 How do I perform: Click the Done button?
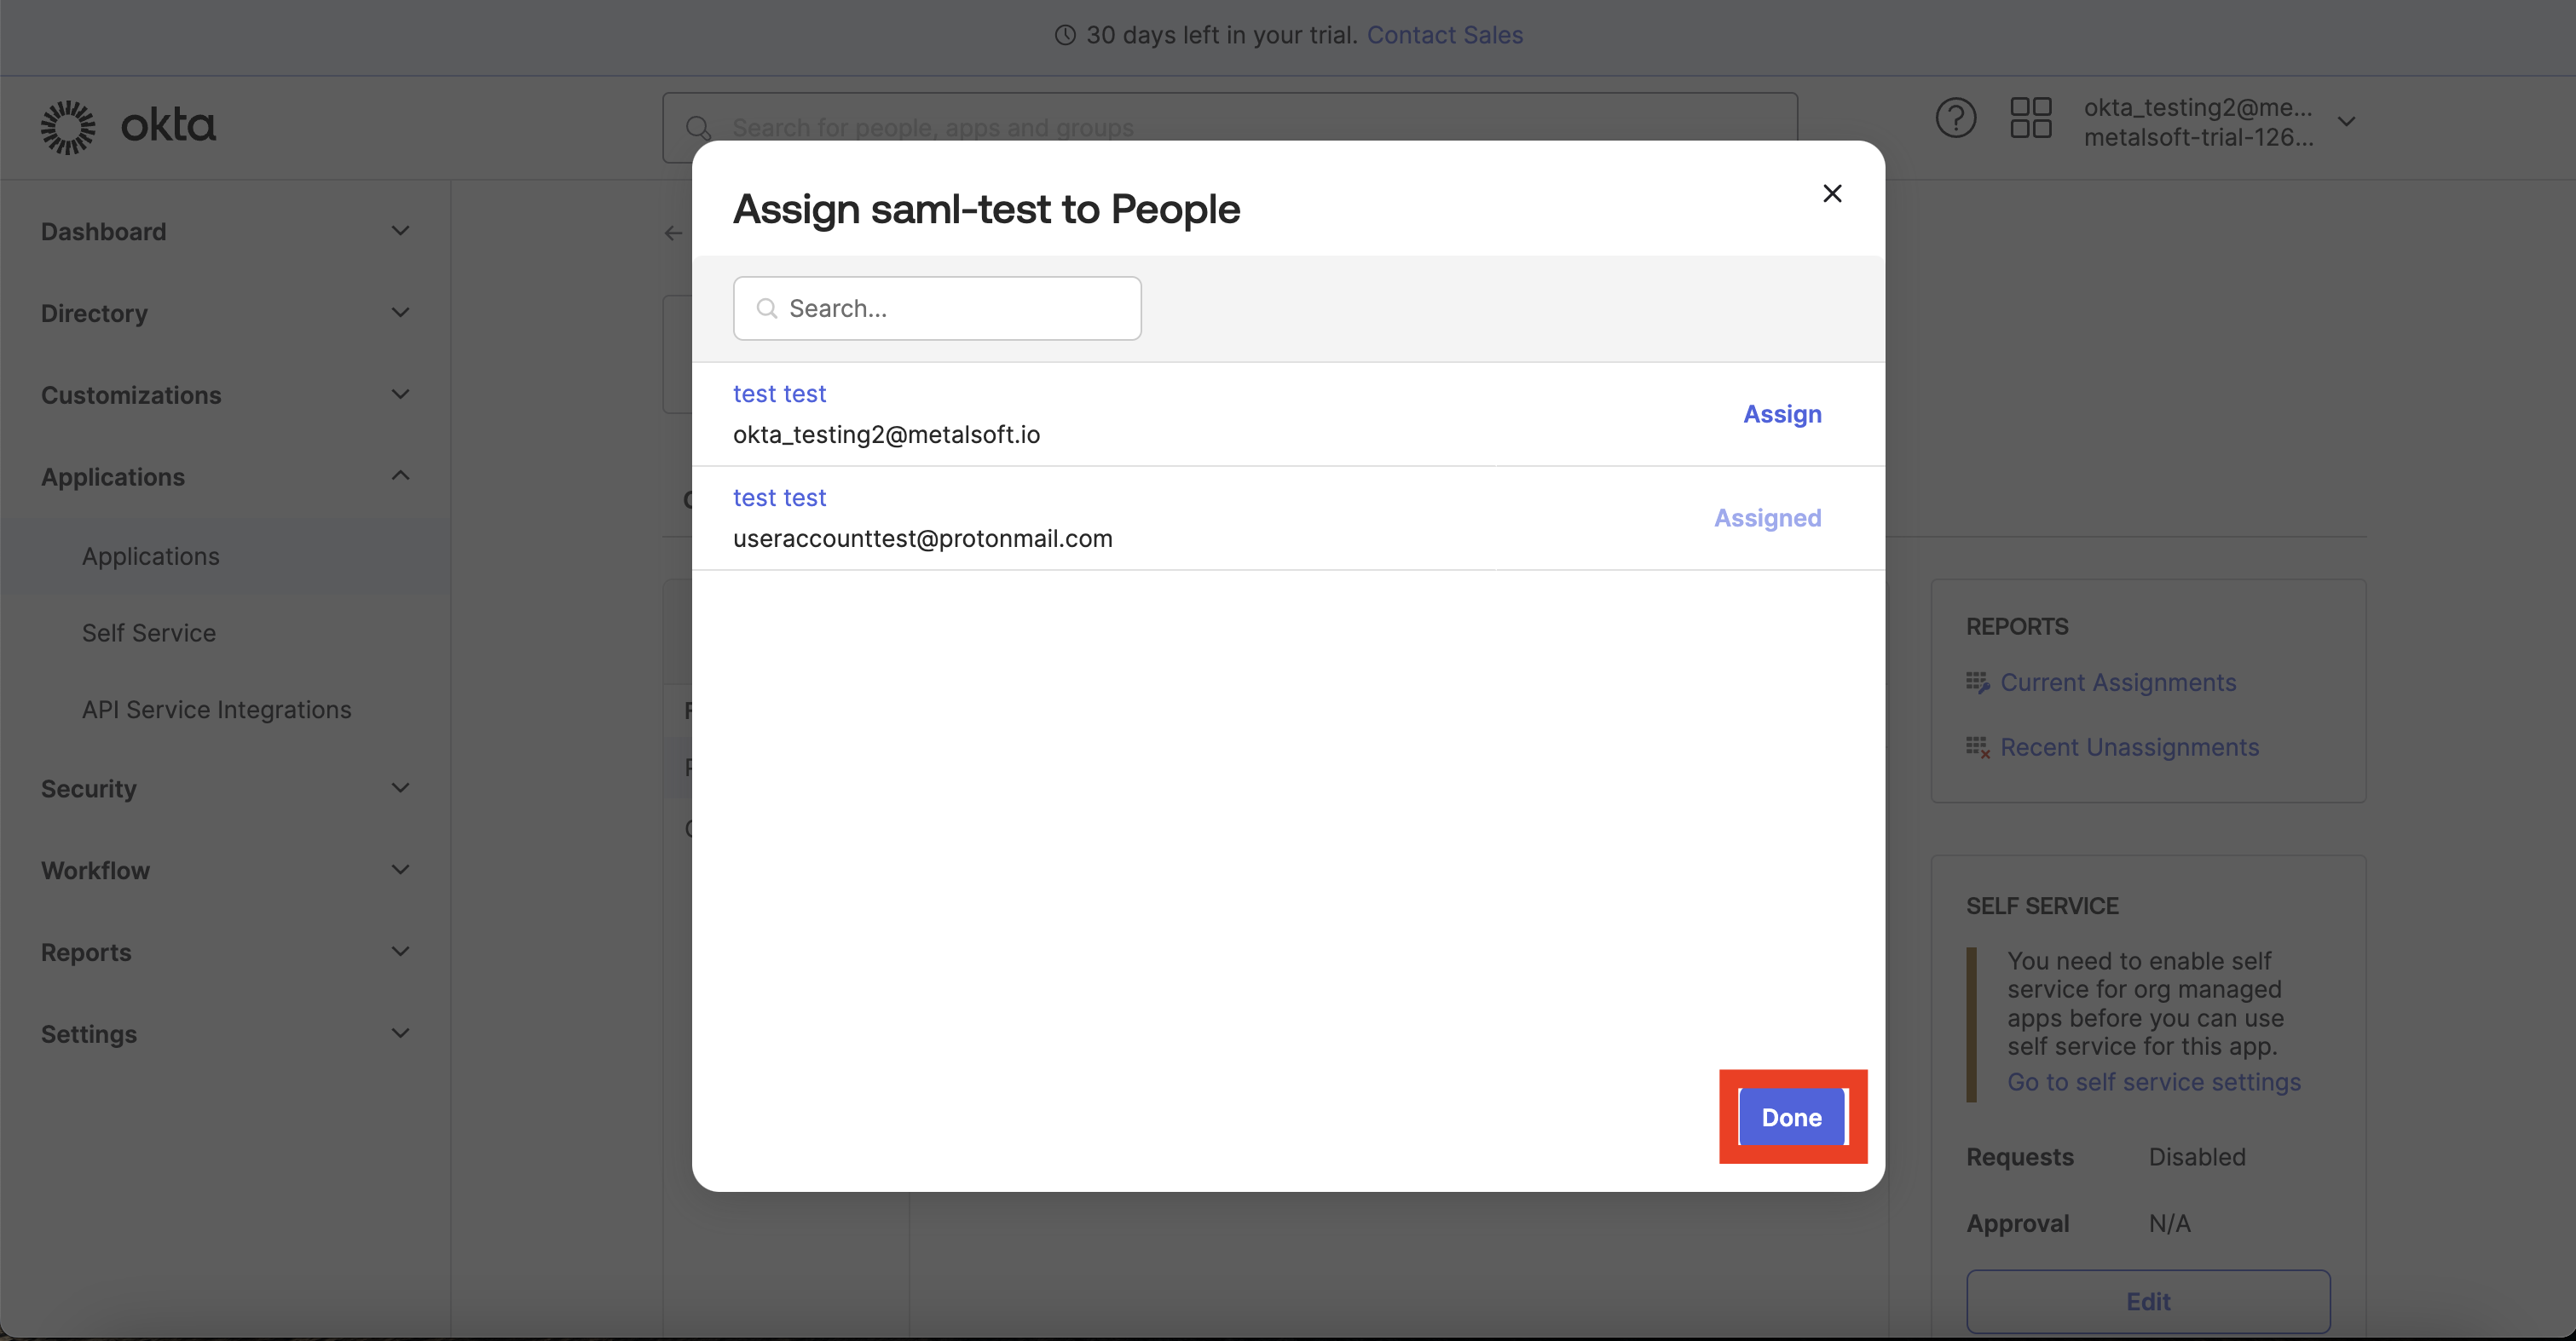pyautogui.click(x=1792, y=1117)
